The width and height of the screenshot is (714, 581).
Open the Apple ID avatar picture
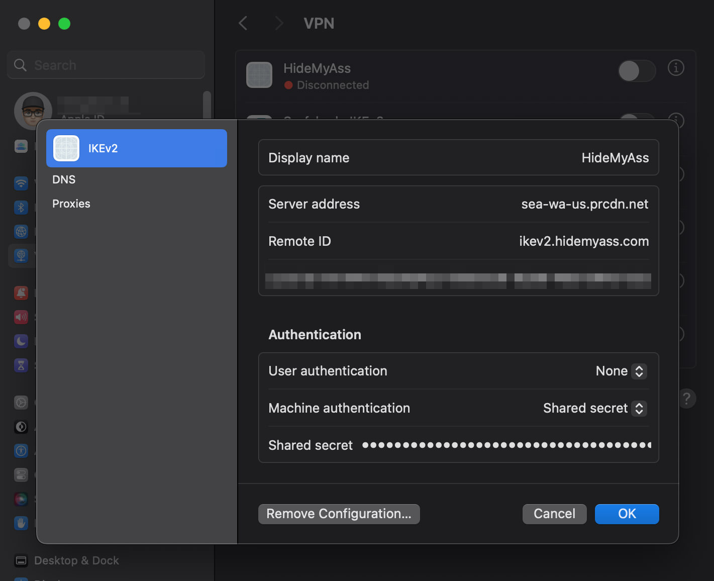(x=33, y=110)
